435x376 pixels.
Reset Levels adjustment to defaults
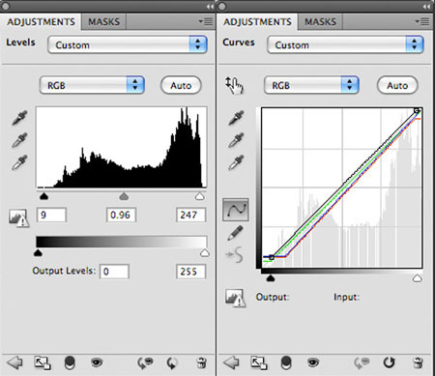[172, 363]
